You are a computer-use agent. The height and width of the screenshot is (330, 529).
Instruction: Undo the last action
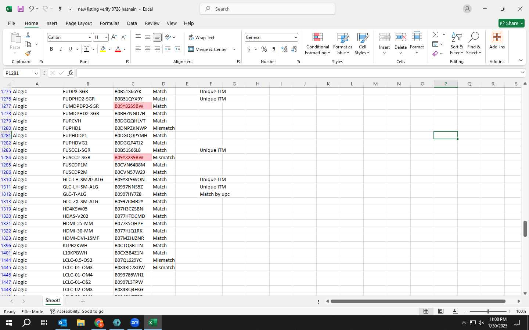coord(31,9)
